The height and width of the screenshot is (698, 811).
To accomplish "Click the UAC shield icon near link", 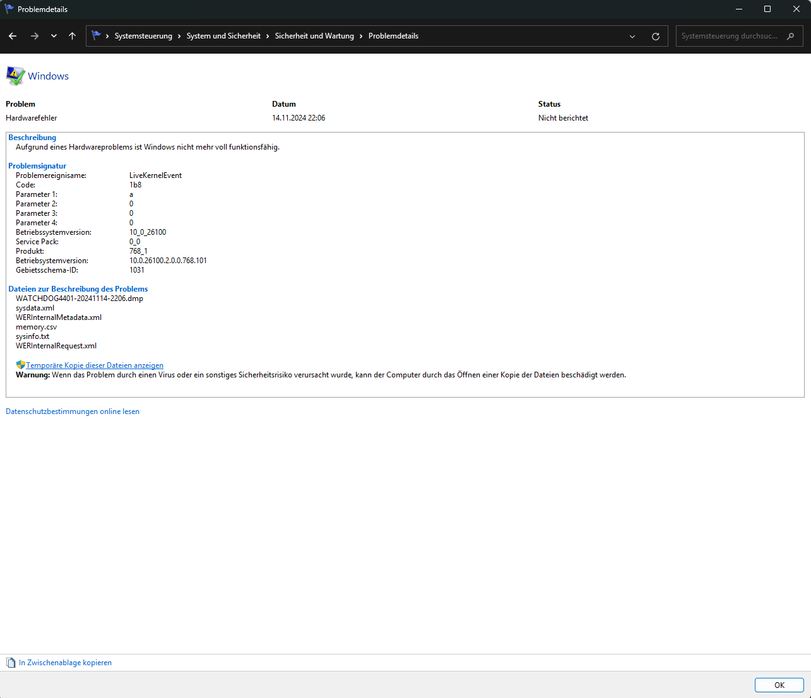I will click(20, 365).
